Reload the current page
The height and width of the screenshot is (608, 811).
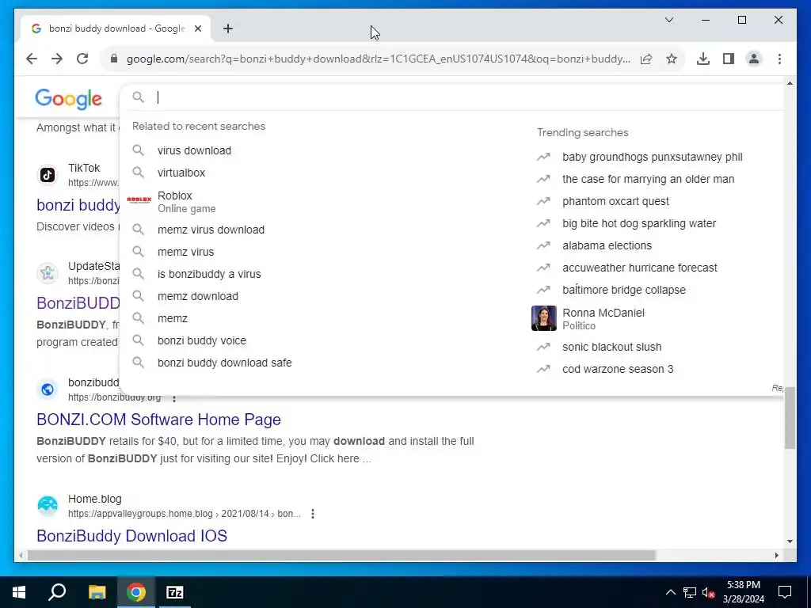[82, 59]
